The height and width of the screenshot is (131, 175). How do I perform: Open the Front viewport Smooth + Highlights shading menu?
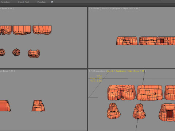[110, 8]
